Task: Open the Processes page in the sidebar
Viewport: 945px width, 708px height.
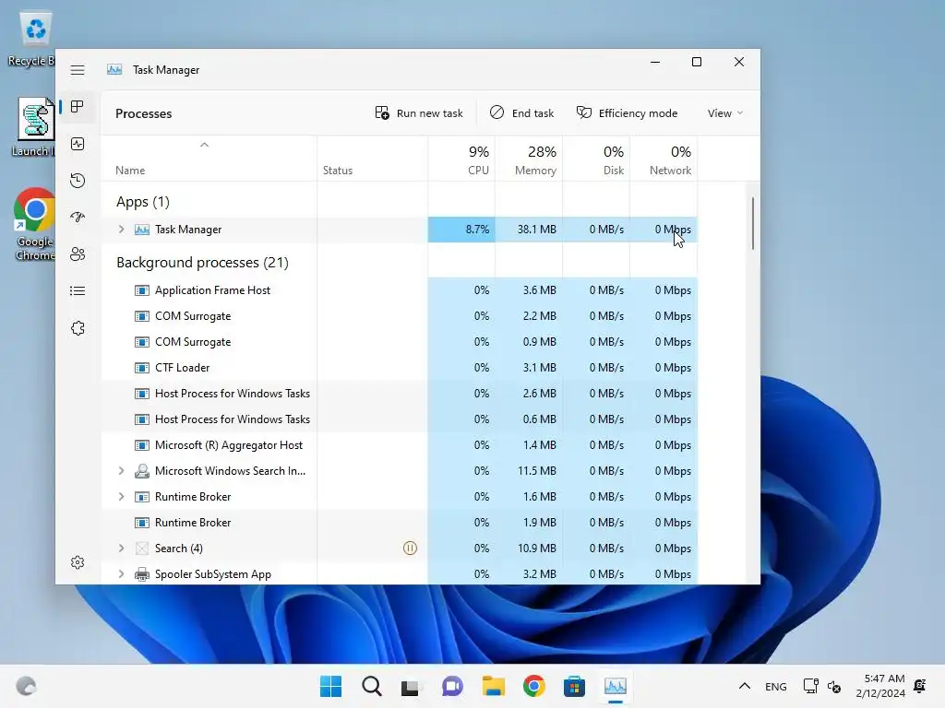Action: (x=78, y=107)
